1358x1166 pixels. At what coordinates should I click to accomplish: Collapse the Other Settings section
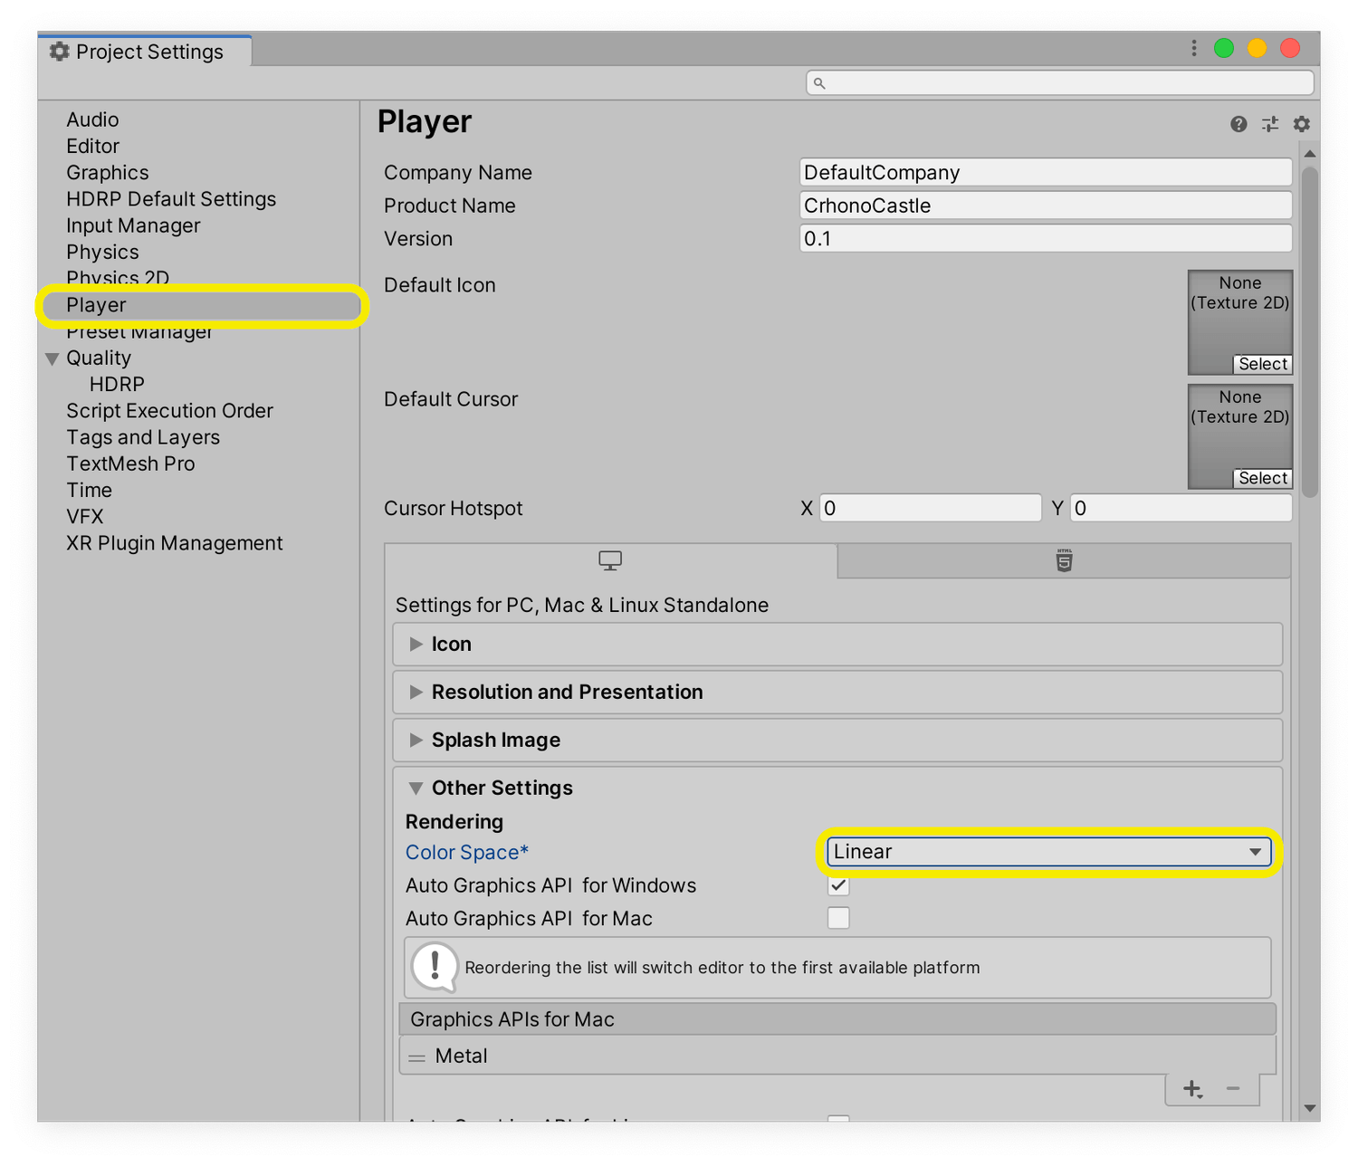416,788
